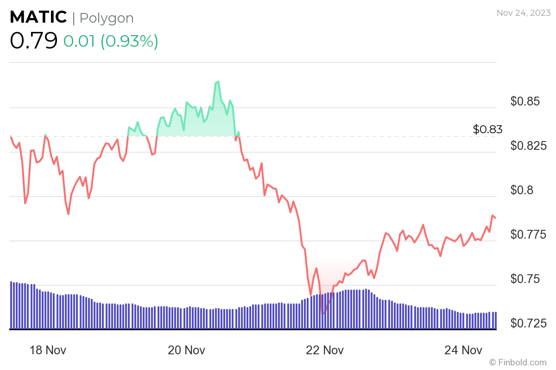Click the $0.83 reference price label

[487, 129]
